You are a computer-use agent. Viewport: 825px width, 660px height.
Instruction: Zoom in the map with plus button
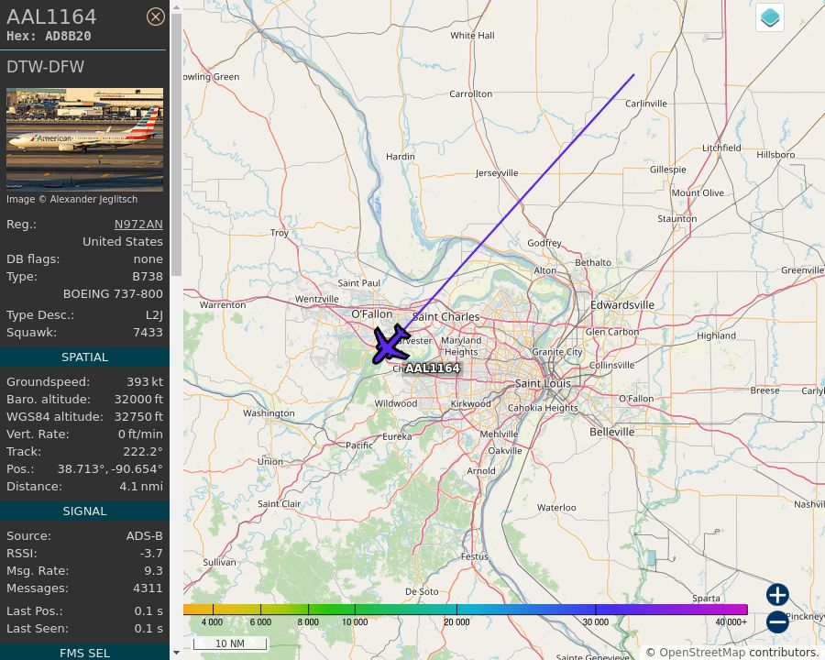click(777, 595)
